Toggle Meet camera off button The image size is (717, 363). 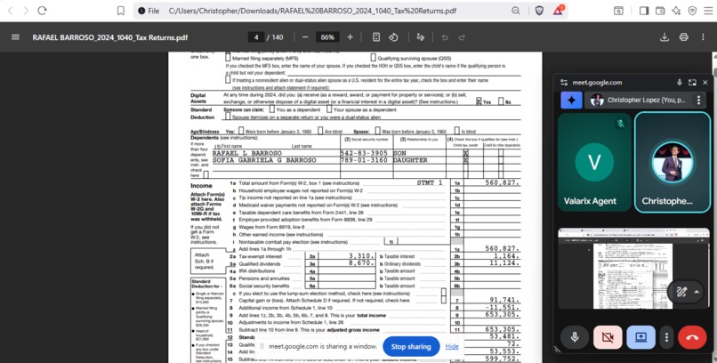click(608, 337)
